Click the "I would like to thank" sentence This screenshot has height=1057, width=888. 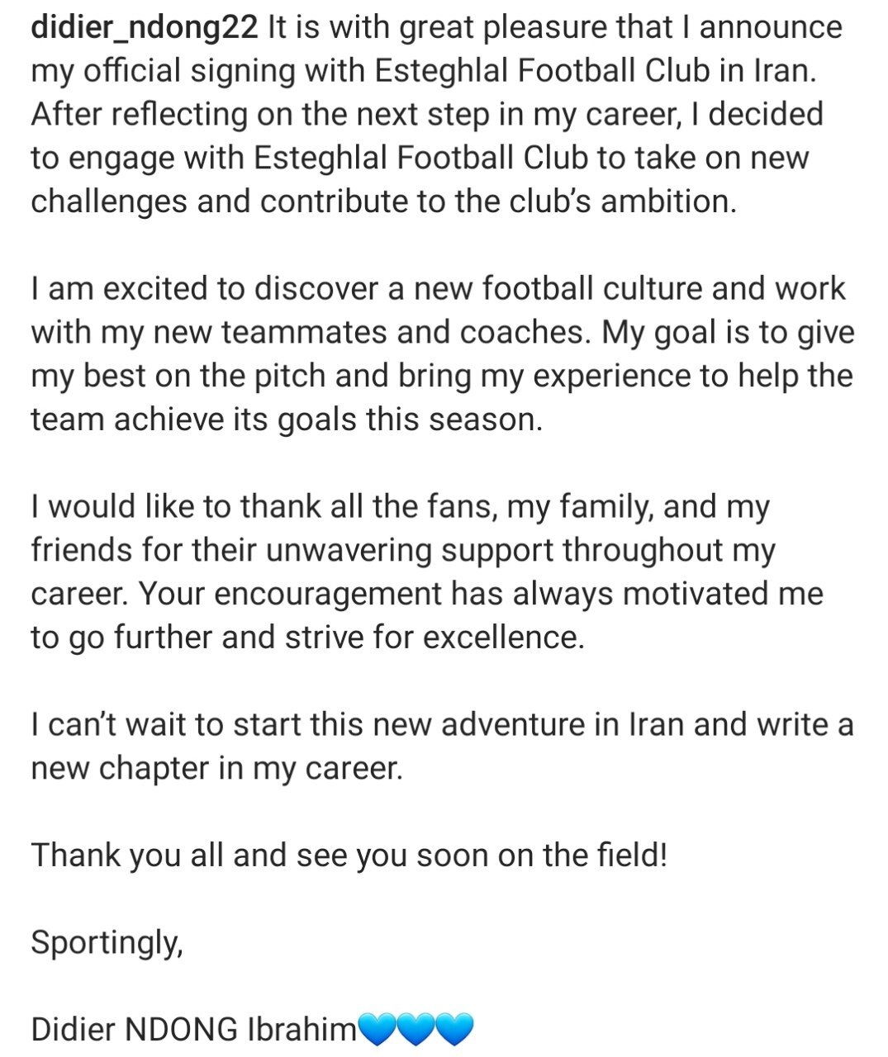pyautogui.click(x=400, y=507)
